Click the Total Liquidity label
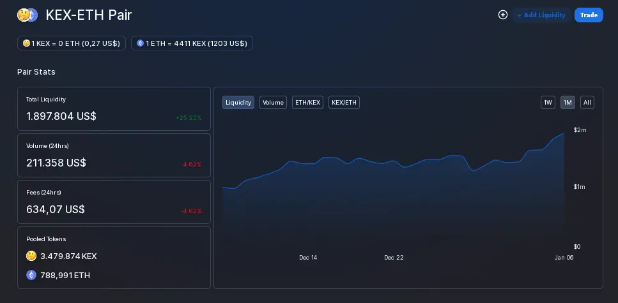 pyautogui.click(x=46, y=100)
